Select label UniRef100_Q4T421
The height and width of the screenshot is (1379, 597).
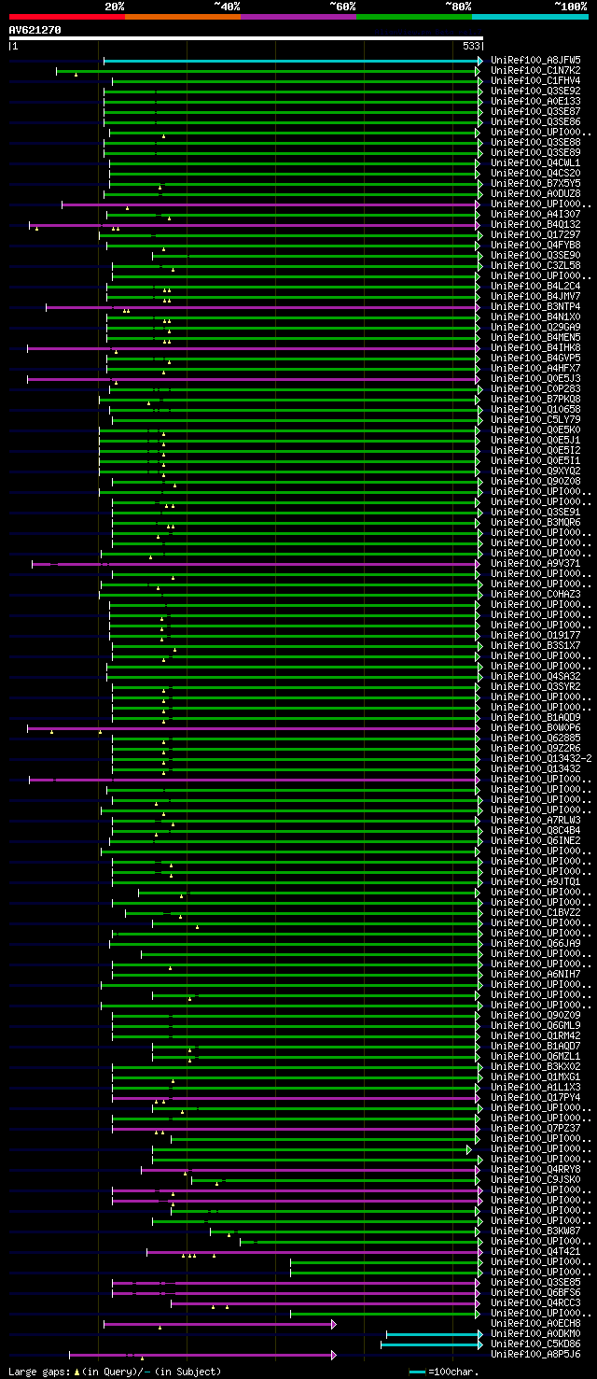pyautogui.click(x=535, y=1251)
